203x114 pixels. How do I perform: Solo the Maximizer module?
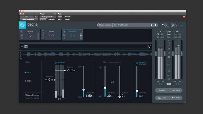pyautogui.click(x=64, y=35)
